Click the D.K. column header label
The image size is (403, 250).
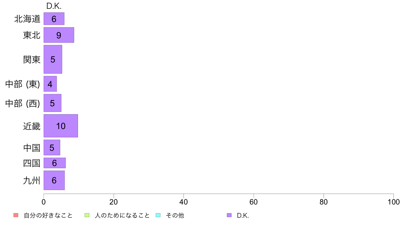coord(54,6)
